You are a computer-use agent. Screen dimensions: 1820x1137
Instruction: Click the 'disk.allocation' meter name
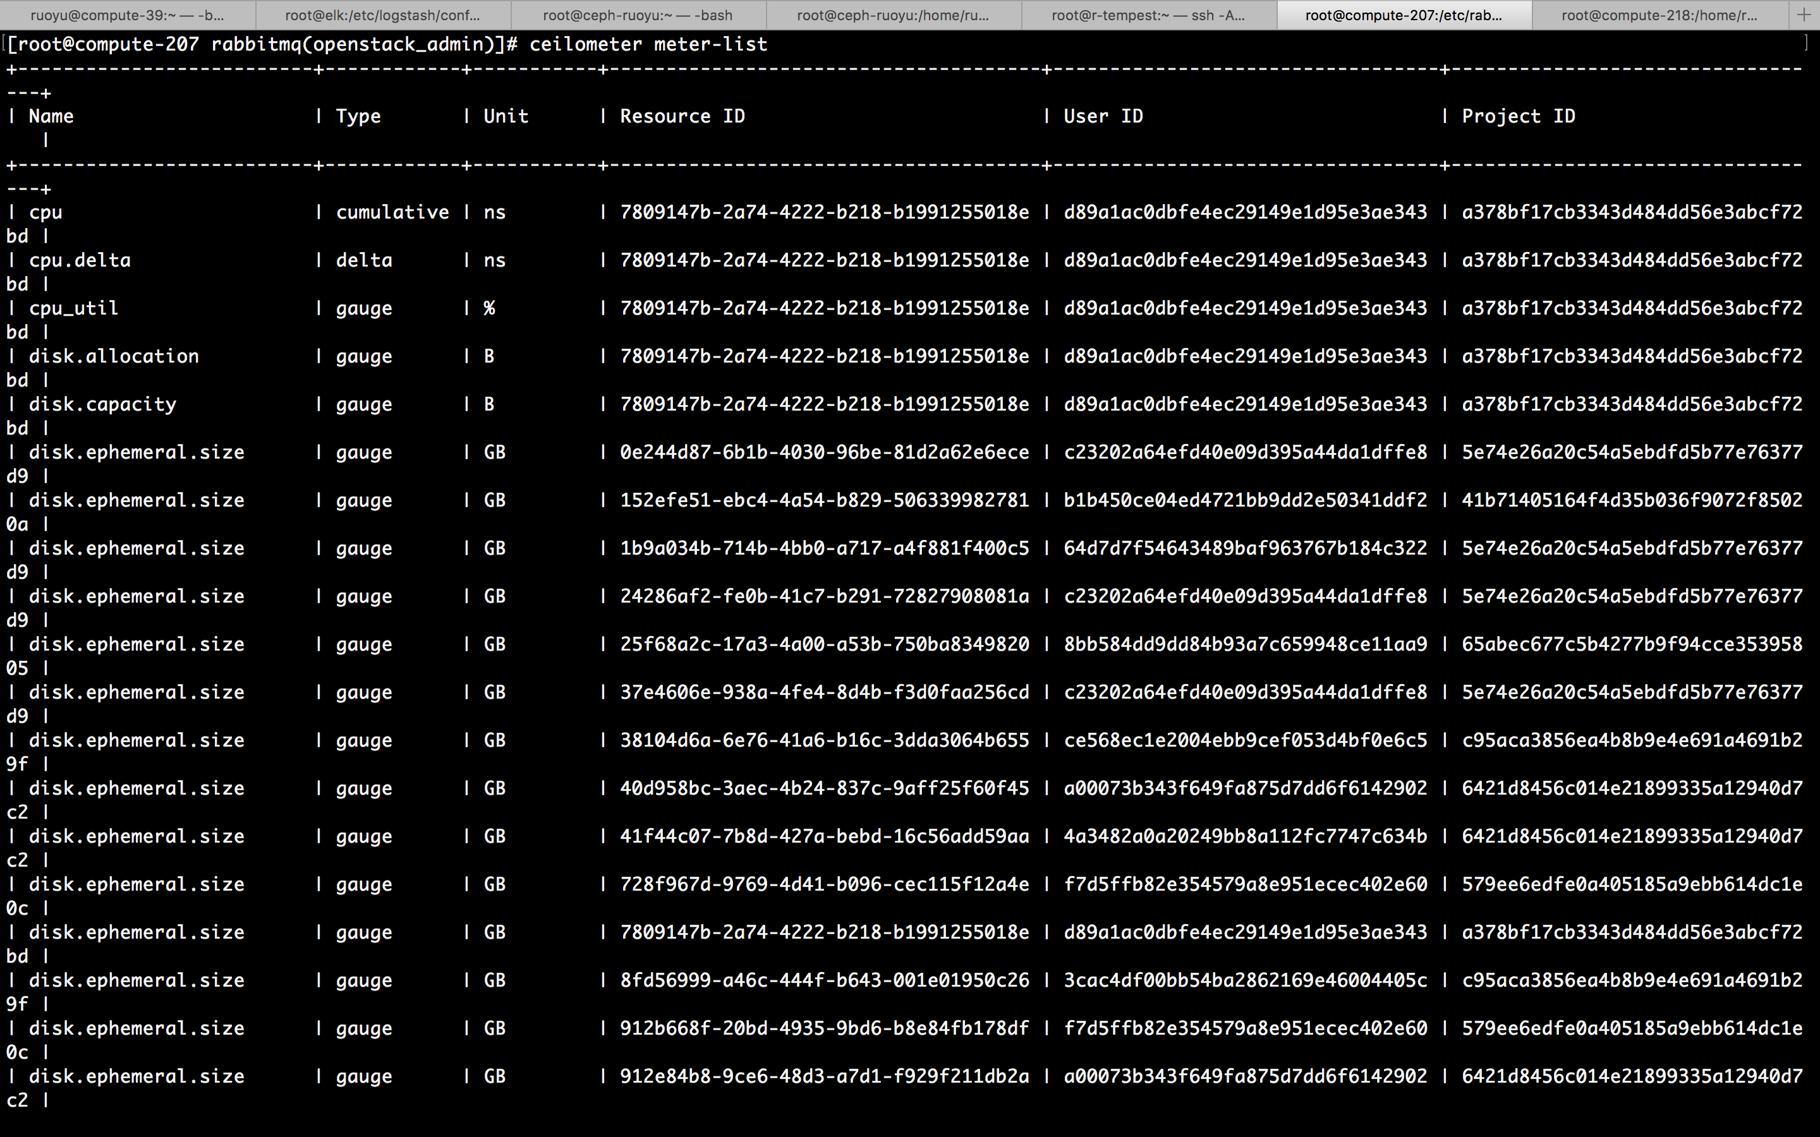(114, 356)
